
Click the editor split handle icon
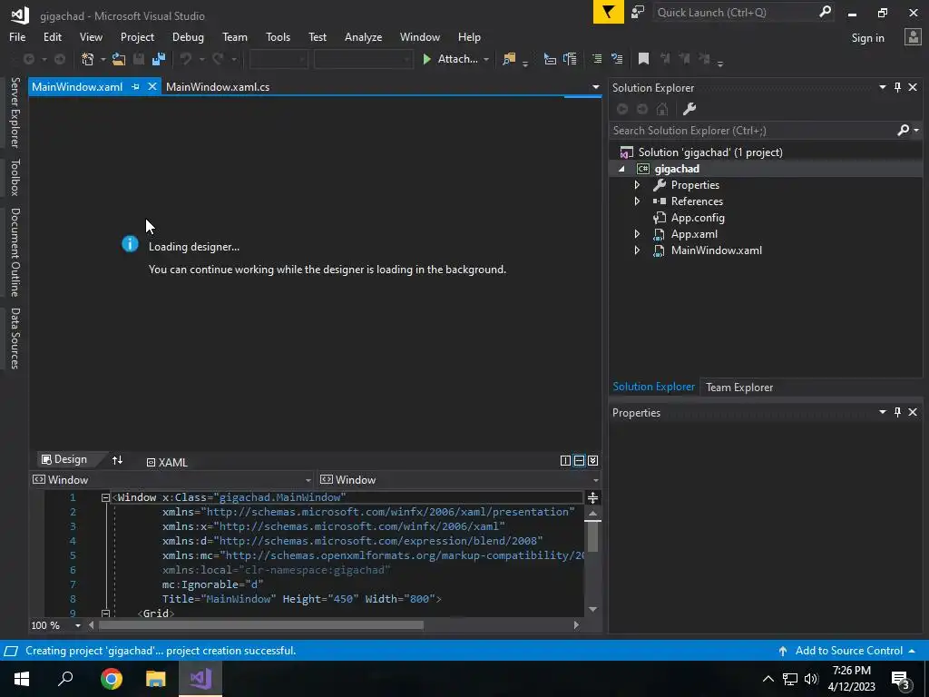click(x=592, y=498)
